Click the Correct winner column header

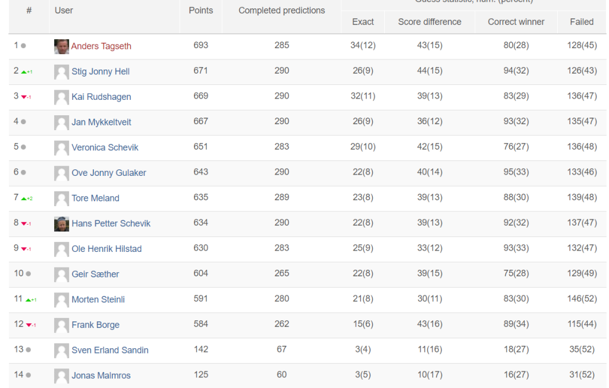pos(516,22)
